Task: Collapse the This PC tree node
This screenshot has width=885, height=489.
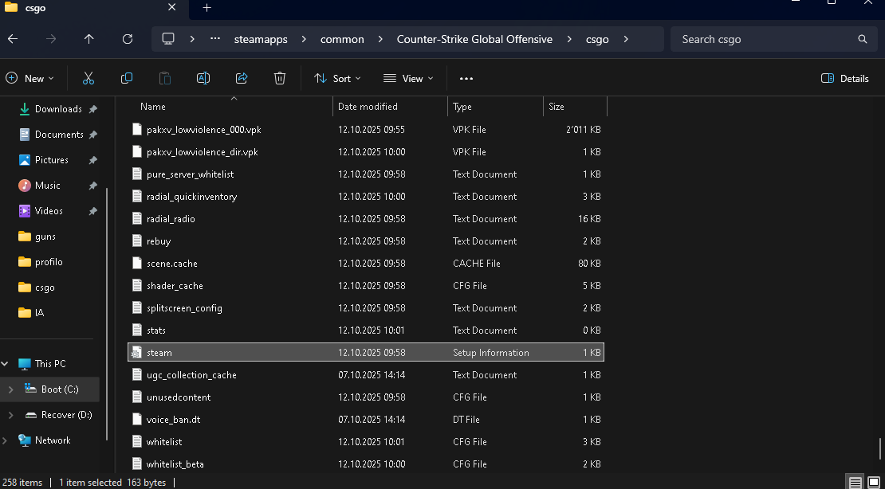Action: click(x=5, y=364)
